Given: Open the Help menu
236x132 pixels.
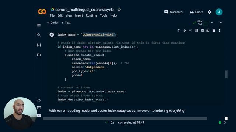Looking at the screenshot, I should click(x=113, y=15).
